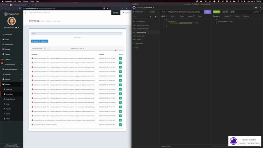Click FusionAuth logo in sidebar
The height and width of the screenshot is (148, 263).
coord(12,14)
